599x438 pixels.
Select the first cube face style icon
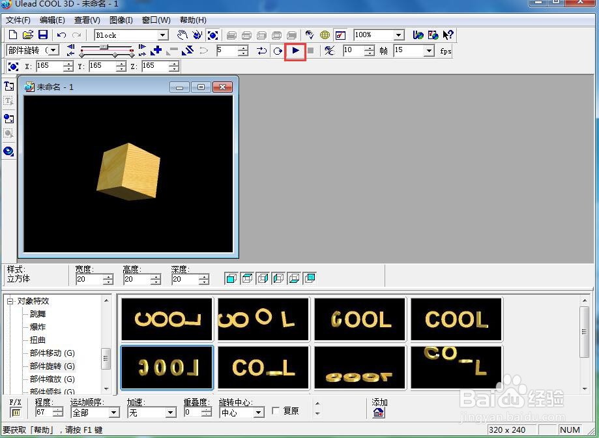231,278
